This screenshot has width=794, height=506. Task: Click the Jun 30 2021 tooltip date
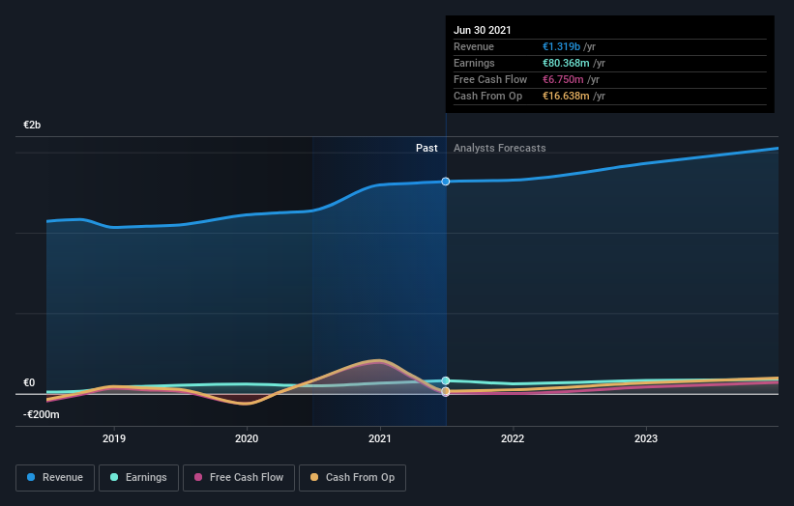(x=483, y=30)
